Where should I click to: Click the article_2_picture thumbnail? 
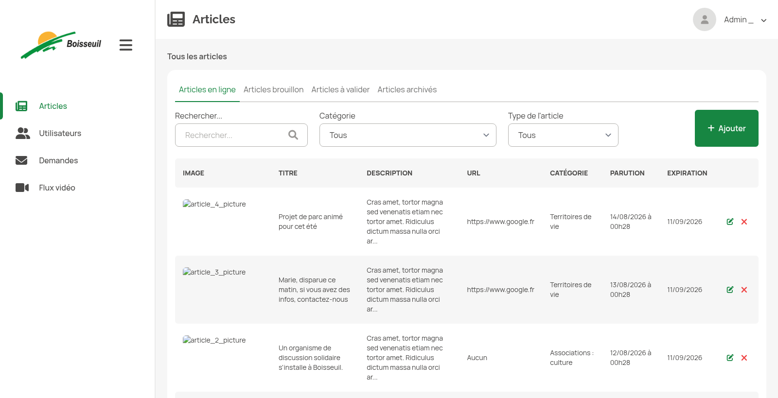pyautogui.click(x=214, y=340)
